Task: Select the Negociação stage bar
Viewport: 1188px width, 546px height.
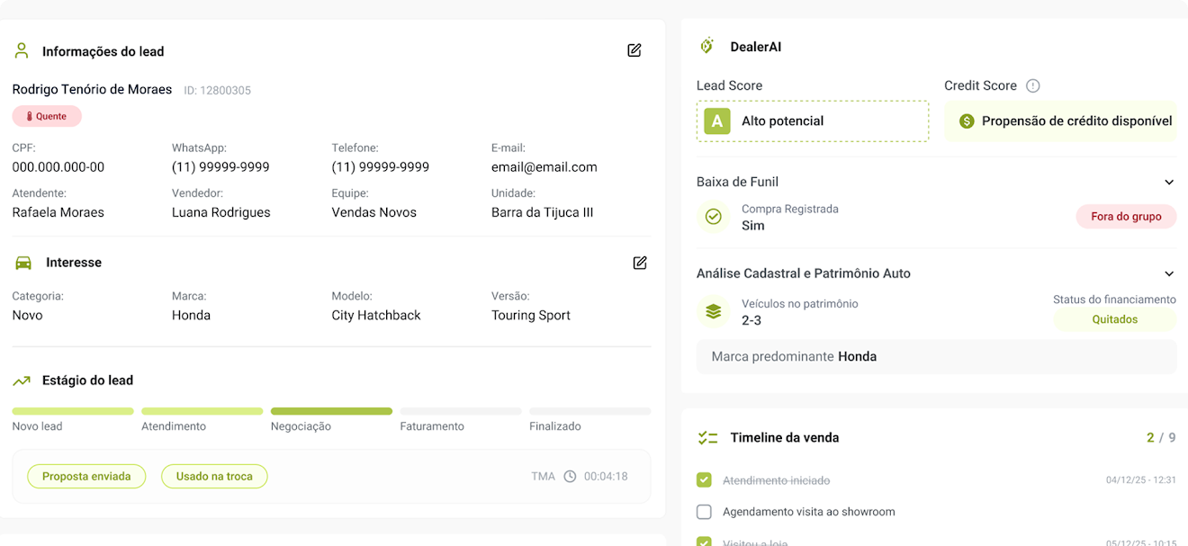Action: (331, 411)
